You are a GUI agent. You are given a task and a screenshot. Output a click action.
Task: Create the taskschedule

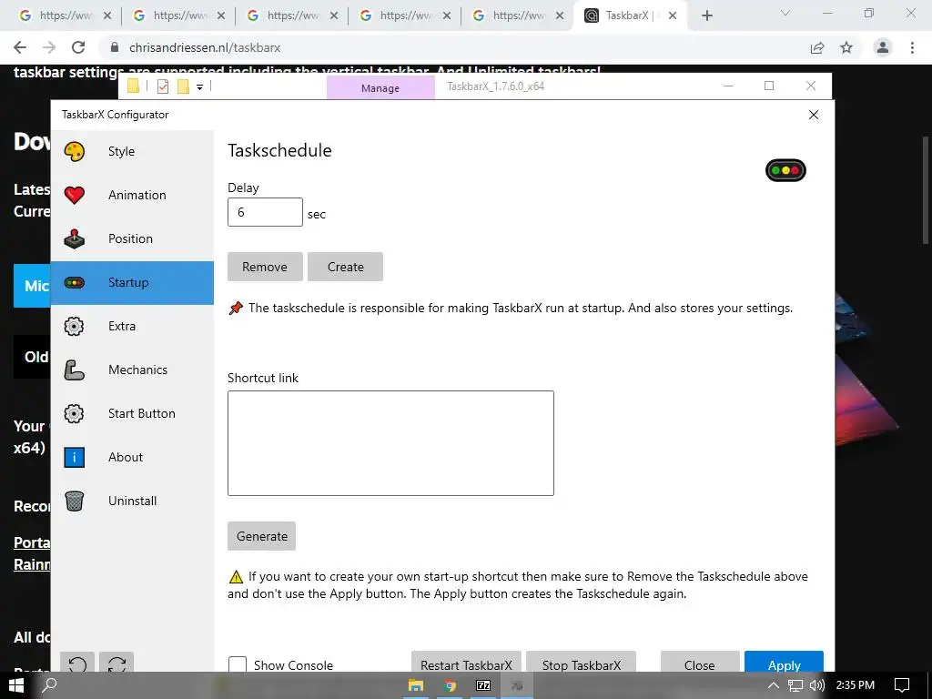click(x=345, y=267)
